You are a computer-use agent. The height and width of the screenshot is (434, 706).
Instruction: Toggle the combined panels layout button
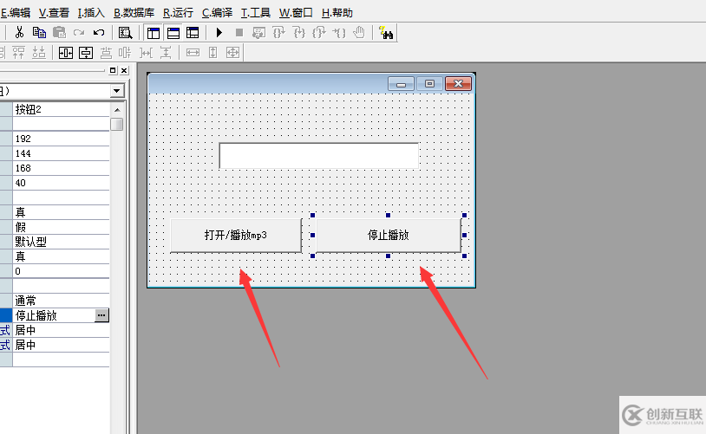(x=193, y=33)
